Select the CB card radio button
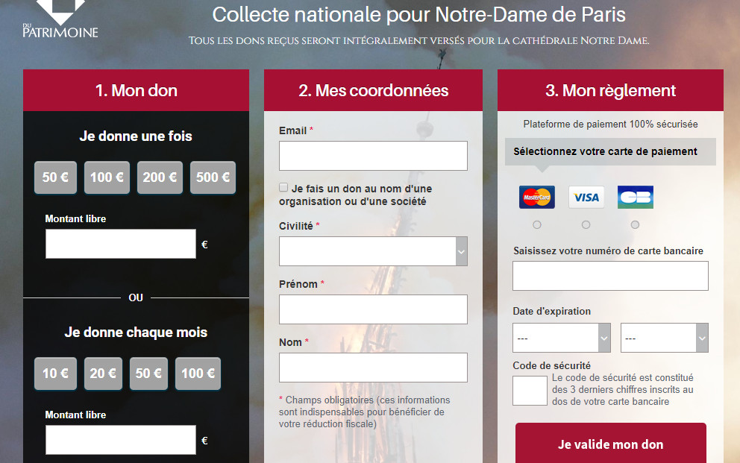This screenshot has height=463, width=740. pyautogui.click(x=636, y=224)
